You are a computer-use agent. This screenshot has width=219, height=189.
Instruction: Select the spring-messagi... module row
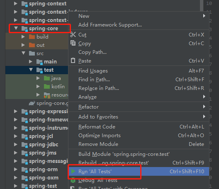(x=37, y=161)
